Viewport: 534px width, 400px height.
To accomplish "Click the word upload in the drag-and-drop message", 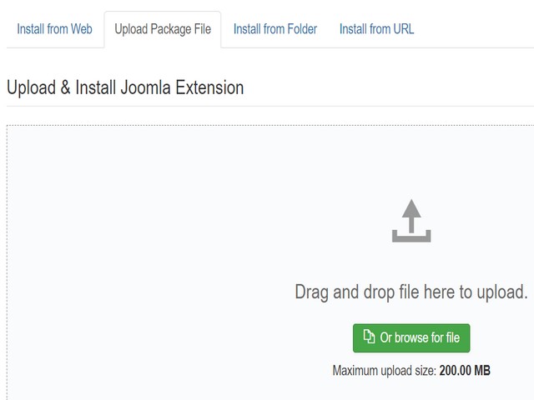I will 502,292.
